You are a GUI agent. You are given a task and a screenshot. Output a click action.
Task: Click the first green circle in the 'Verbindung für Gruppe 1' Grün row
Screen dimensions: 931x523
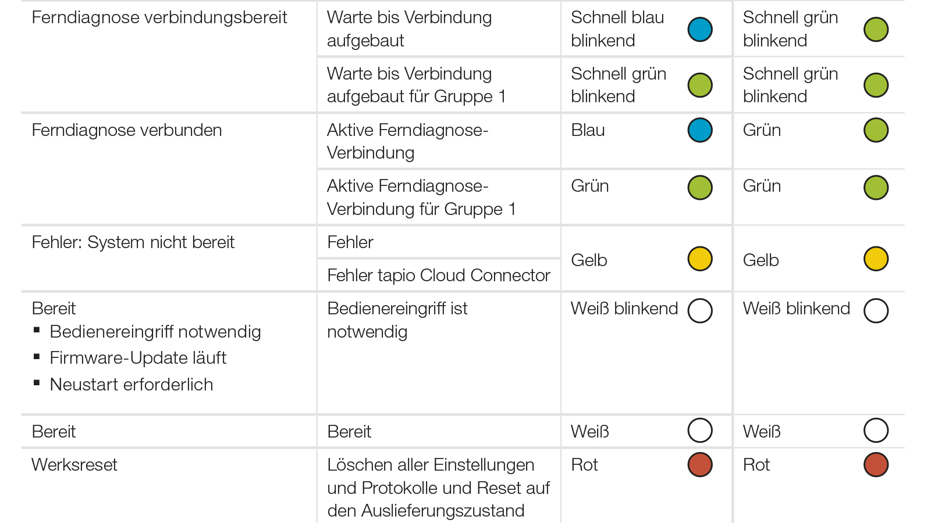[700, 188]
